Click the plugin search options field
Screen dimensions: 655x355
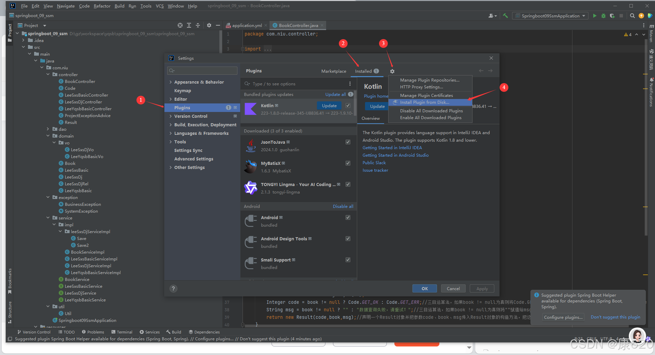pos(295,84)
